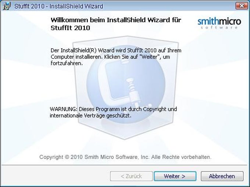Click the paragraph starting 'Der InstallShield(R) Wizard wird'

(116, 57)
